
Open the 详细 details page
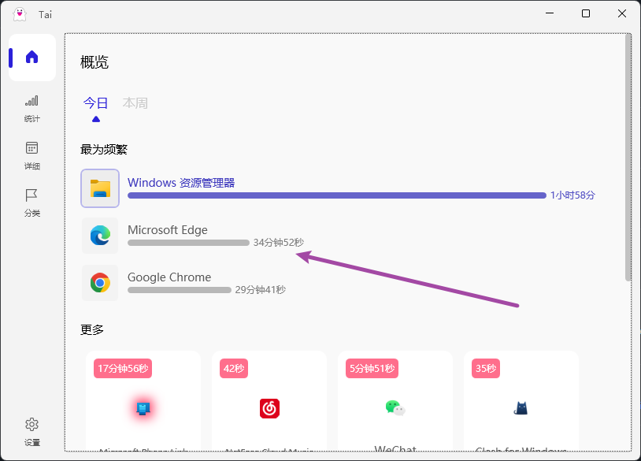tap(31, 156)
